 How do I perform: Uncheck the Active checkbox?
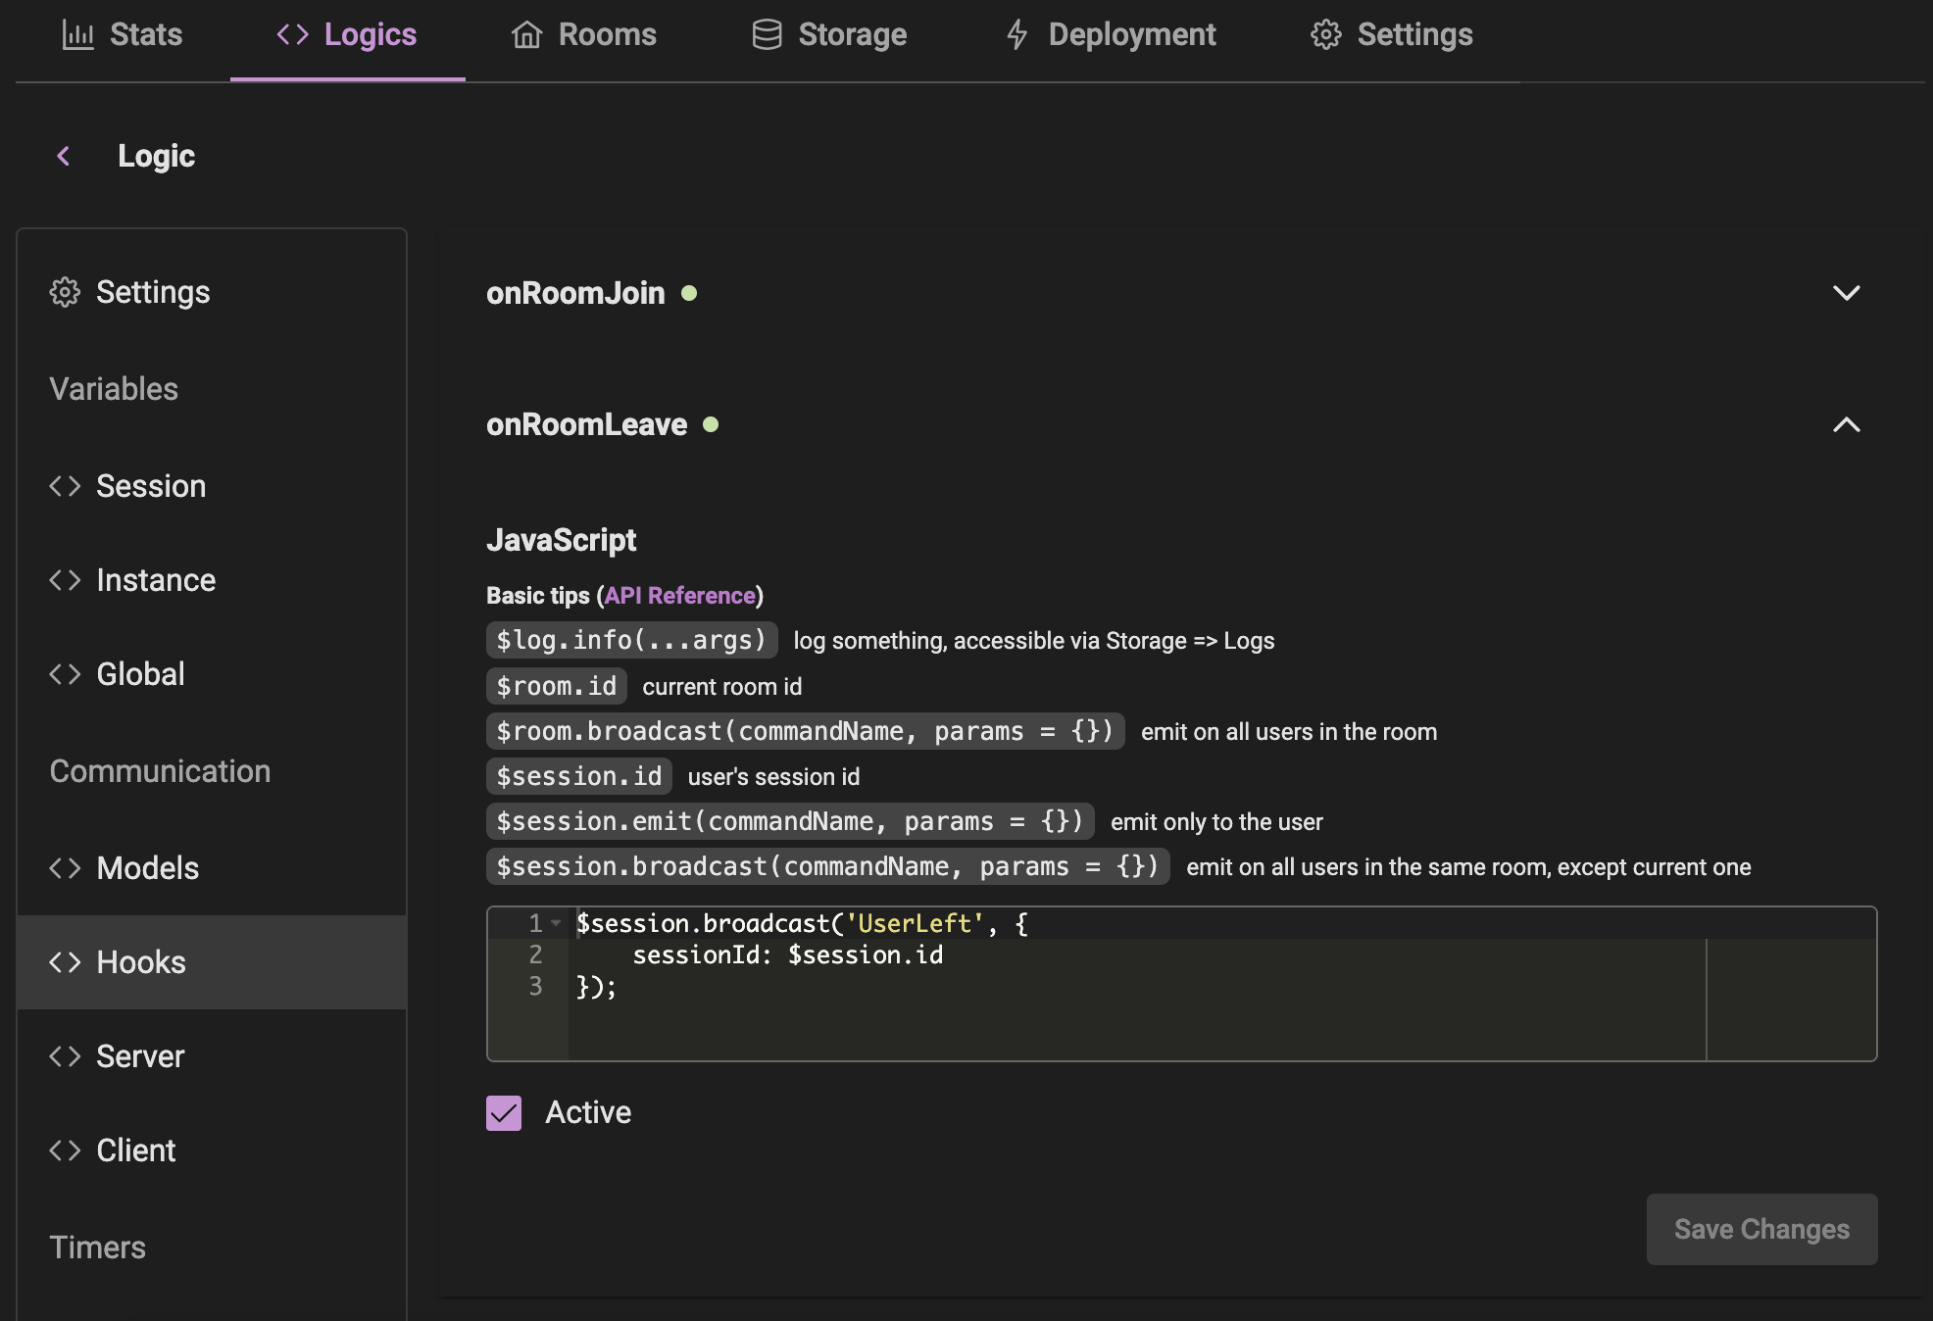(504, 1112)
